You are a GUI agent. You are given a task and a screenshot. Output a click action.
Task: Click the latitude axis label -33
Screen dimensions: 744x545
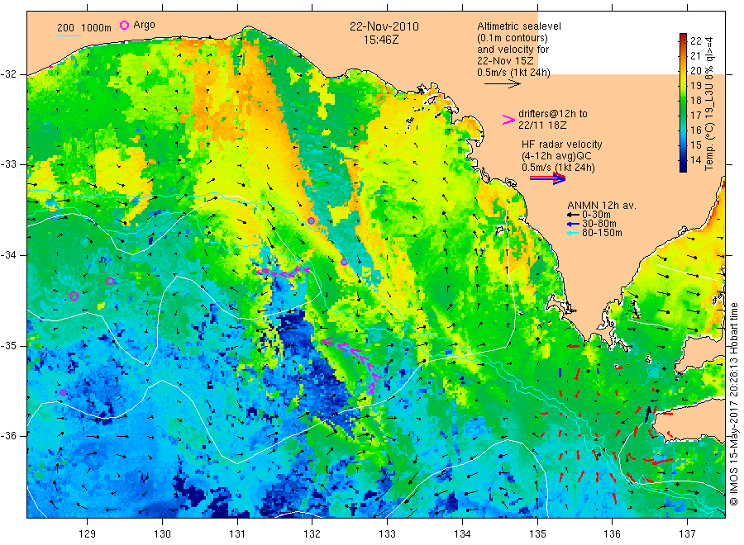click(x=8, y=164)
